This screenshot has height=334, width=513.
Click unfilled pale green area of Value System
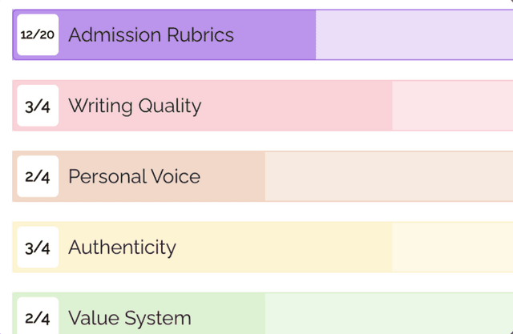click(x=389, y=313)
